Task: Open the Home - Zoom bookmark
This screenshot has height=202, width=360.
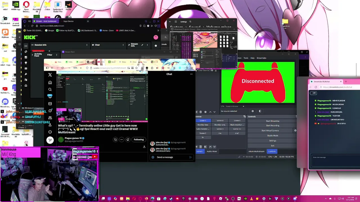Action: coord(106,31)
